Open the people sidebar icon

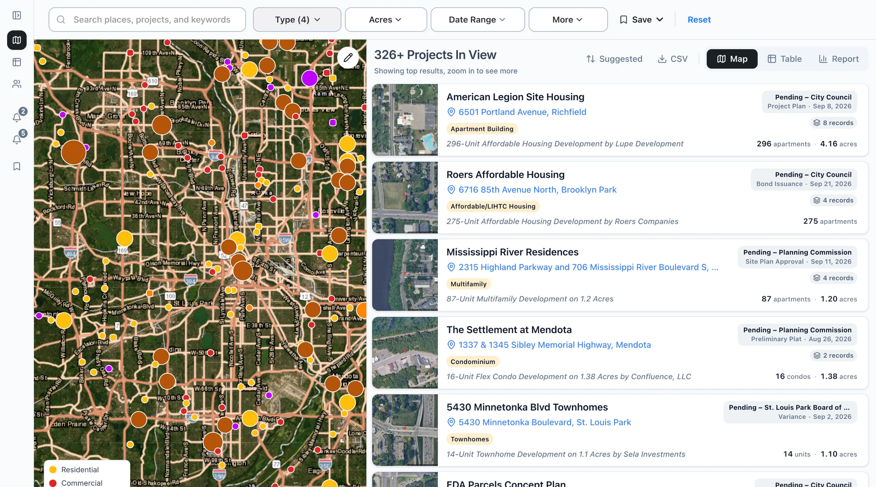click(x=17, y=84)
